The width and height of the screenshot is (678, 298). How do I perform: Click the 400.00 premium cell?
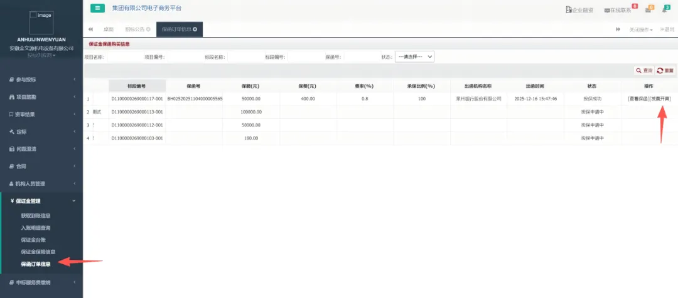coord(308,99)
